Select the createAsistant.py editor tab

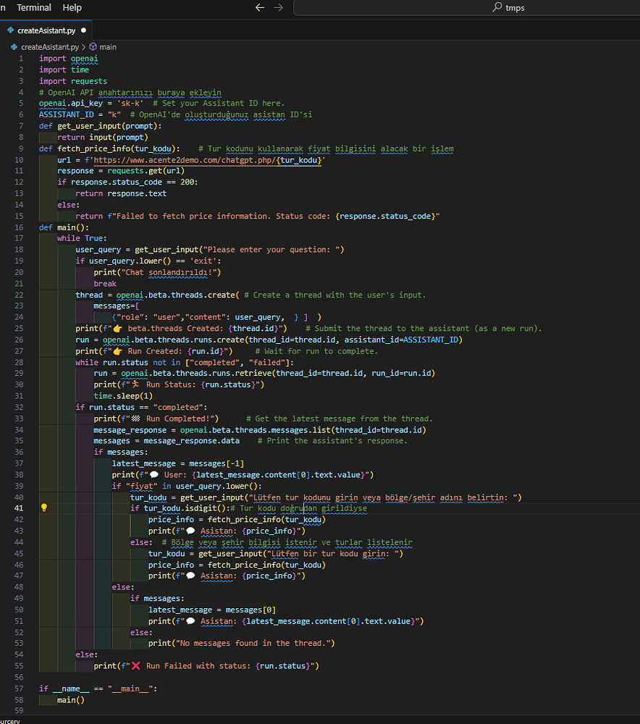(x=46, y=30)
